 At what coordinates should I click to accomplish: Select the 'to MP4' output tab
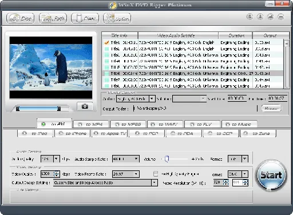click(x=91, y=124)
